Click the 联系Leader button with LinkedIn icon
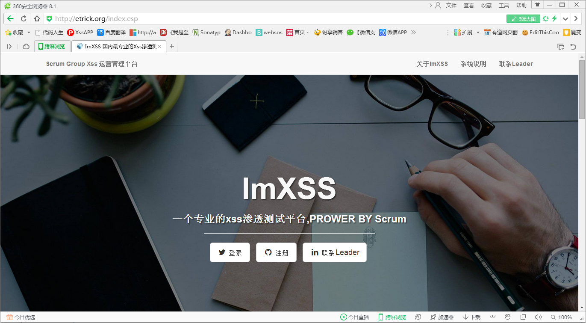Image resolution: width=586 pixels, height=323 pixels. [335, 252]
